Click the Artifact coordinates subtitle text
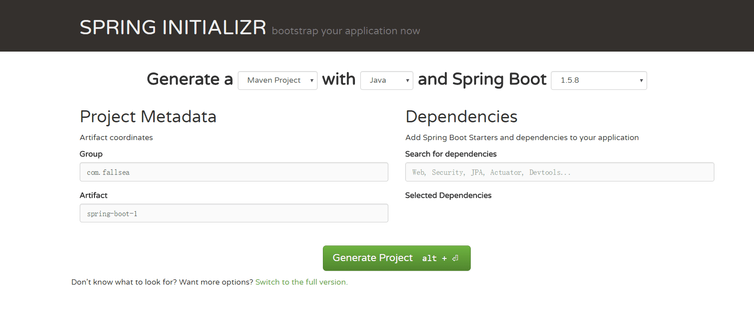Screen dimensions: 754x310 pos(116,137)
